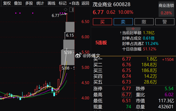This screenshot has width=176, height=111.
Task: Click the 10.08% change percentage
Action: coord(126,12)
